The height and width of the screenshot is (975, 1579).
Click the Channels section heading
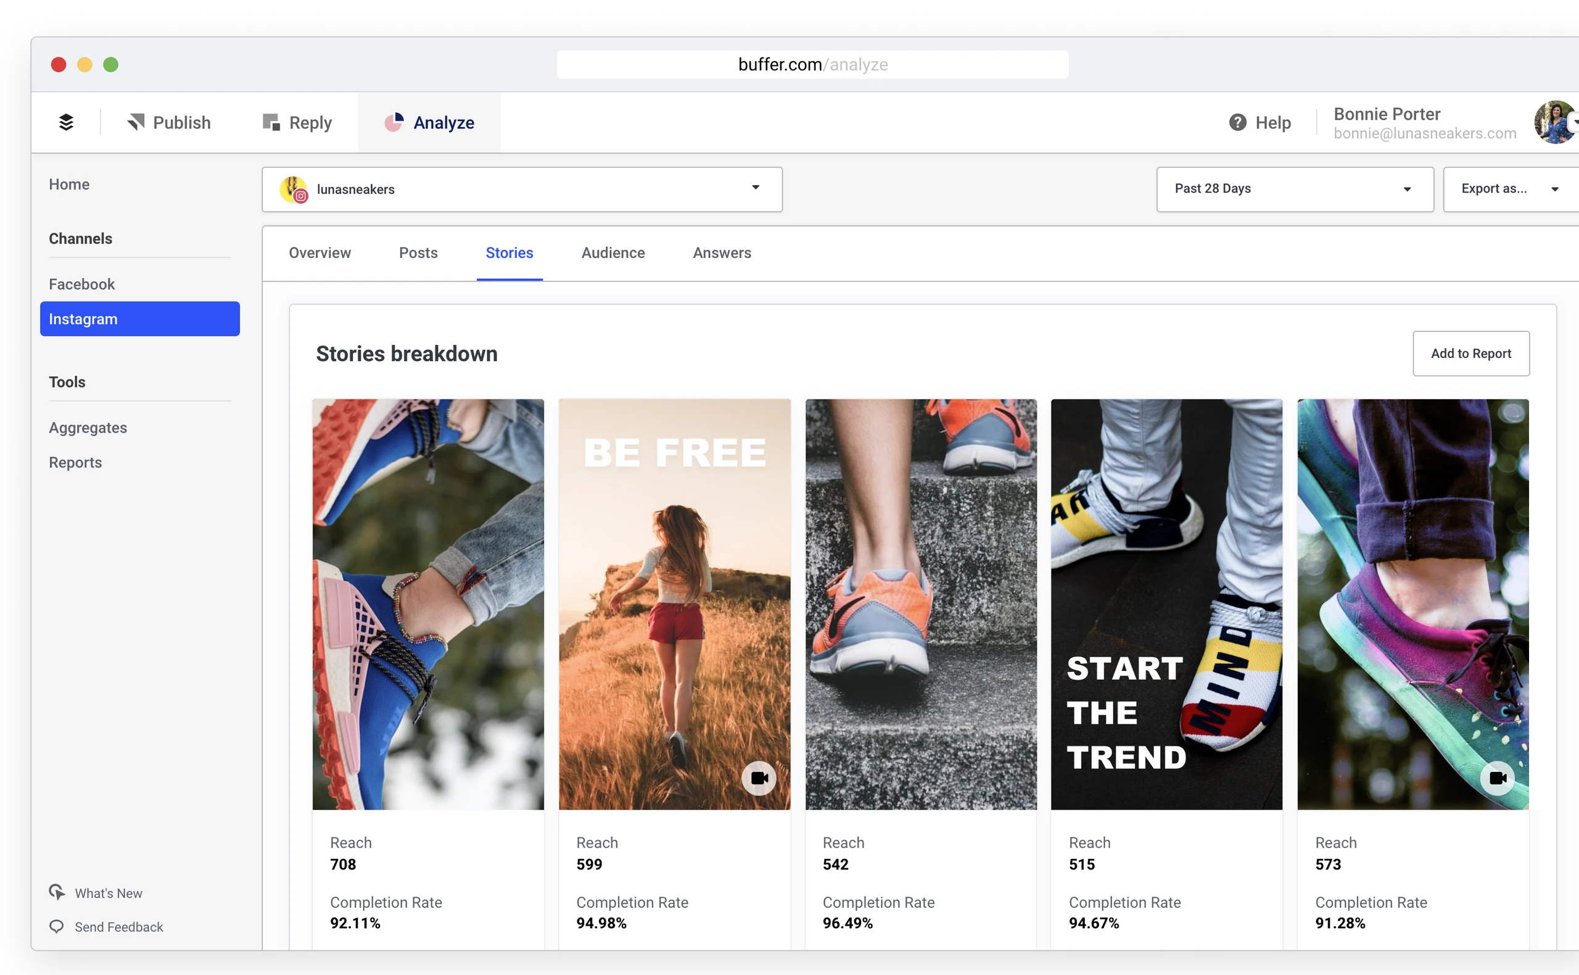click(x=81, y=239)
